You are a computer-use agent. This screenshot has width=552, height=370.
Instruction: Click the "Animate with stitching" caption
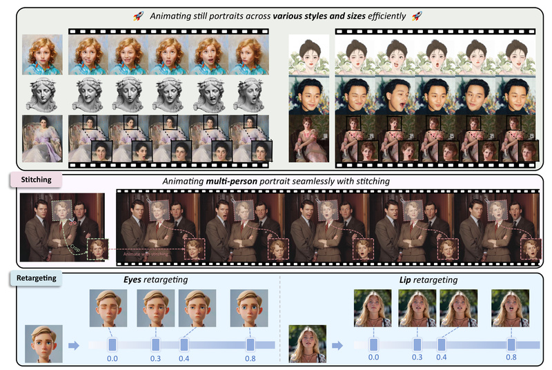[146, 254]
